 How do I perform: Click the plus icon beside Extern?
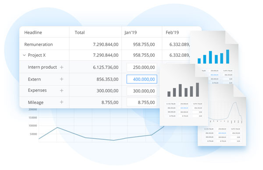pyautogui.click(x=61, y=79)
